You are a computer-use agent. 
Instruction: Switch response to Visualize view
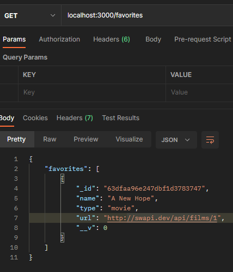coord(129,139)
